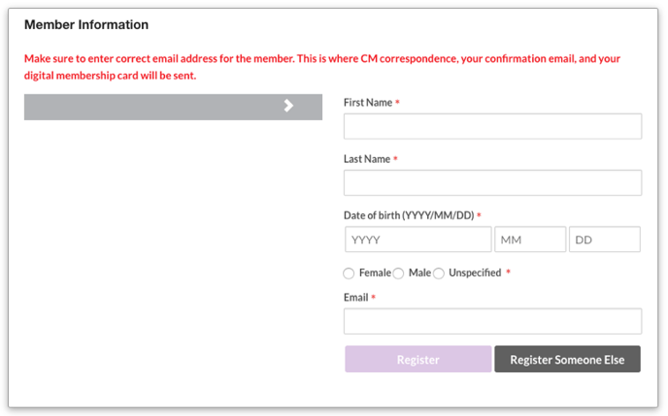Expand the gray collapsed member bar

[x=172, y=107]
